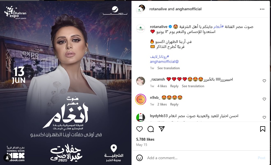This screenshot has height=165, width=271.
Task: Reply to the _razansh comment
Action: [174, 86]
